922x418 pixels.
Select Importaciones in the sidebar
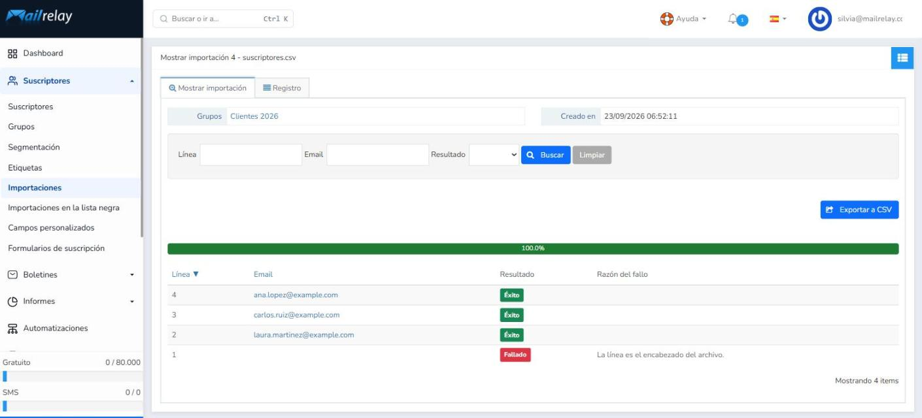point(35,187)
